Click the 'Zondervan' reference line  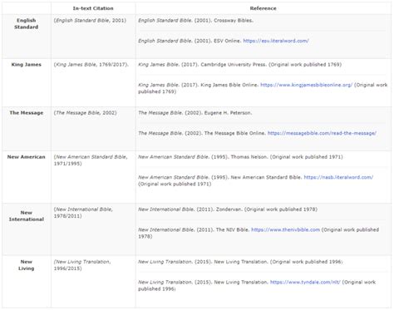click(228, 209)
